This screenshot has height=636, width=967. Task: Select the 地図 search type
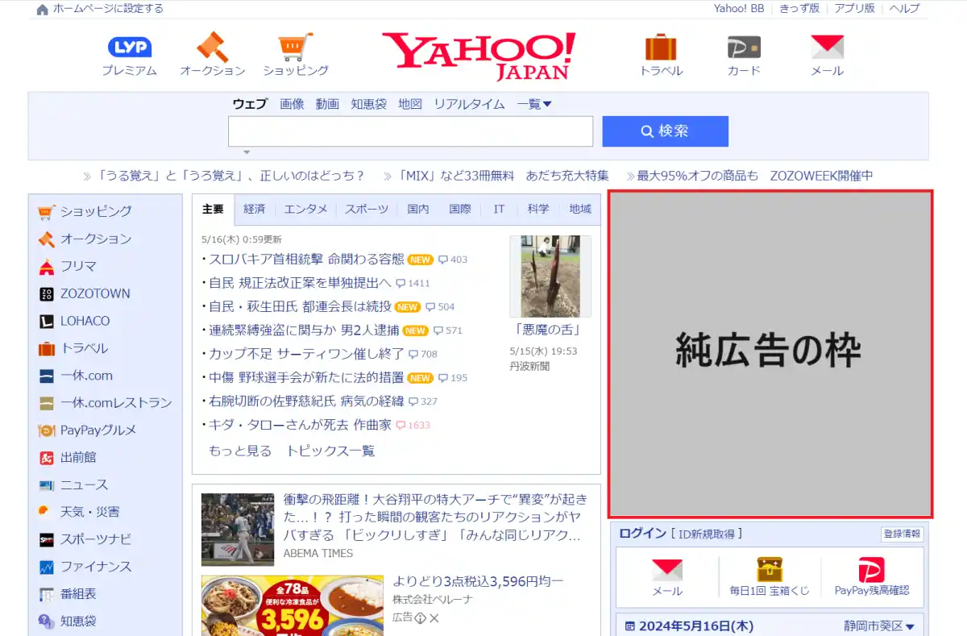click(410, 104)
